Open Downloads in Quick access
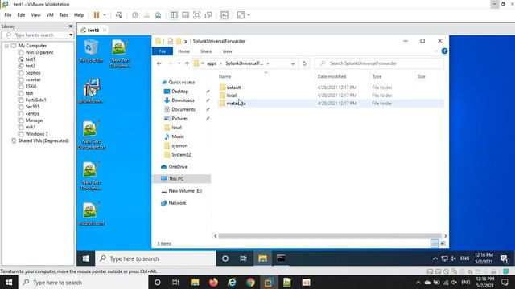This screenshot has width=515, height=289. click(183, 100)
